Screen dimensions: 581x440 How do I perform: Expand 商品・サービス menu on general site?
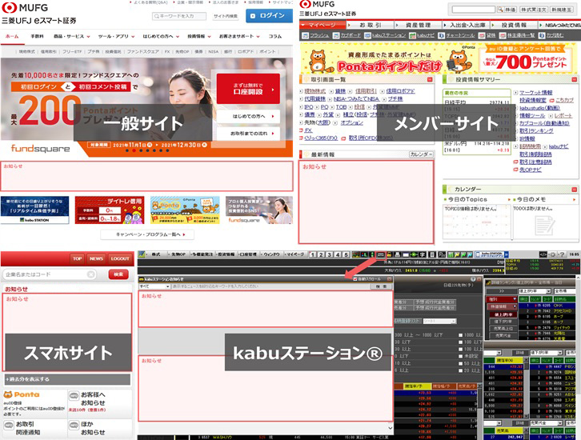point(71,36)
